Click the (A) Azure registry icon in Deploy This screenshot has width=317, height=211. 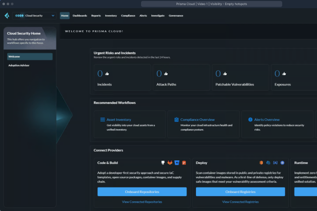coord(275,163)
